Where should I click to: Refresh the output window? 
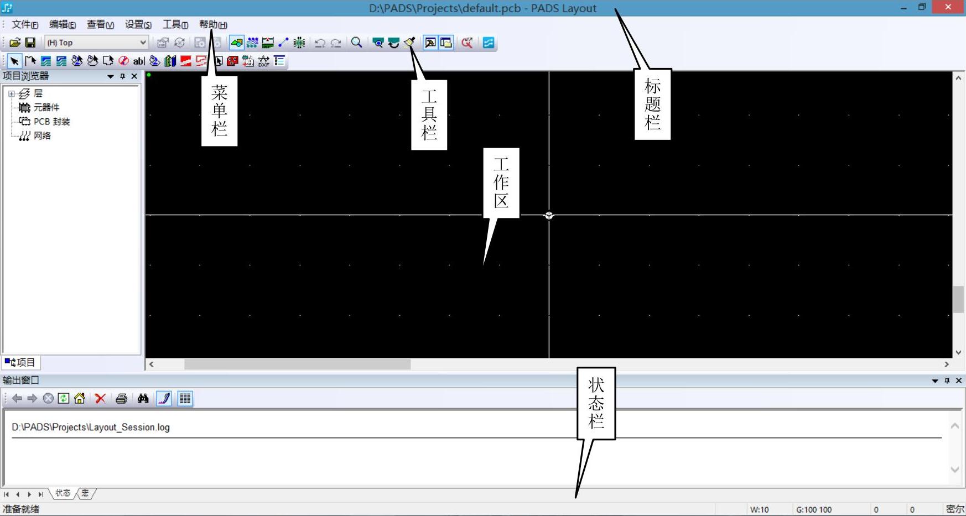[64, 398]
